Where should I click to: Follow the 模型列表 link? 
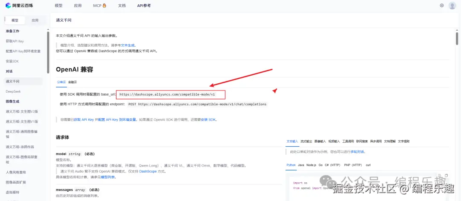(108, 177)
